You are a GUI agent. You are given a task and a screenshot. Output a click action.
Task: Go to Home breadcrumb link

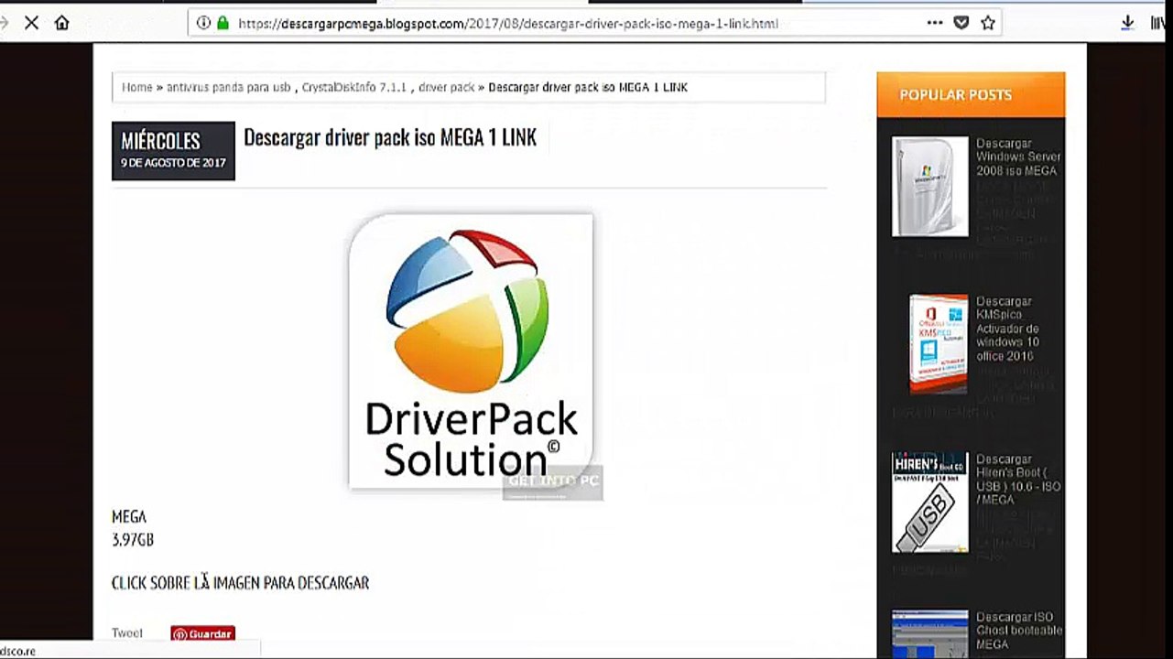tap(137, 87)
